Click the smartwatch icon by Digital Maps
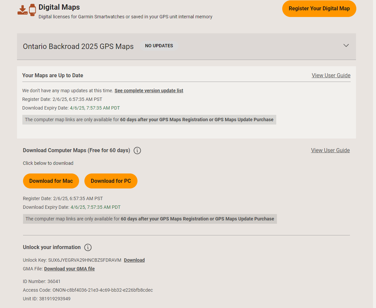Screen dimensions: 376x308 32,10
